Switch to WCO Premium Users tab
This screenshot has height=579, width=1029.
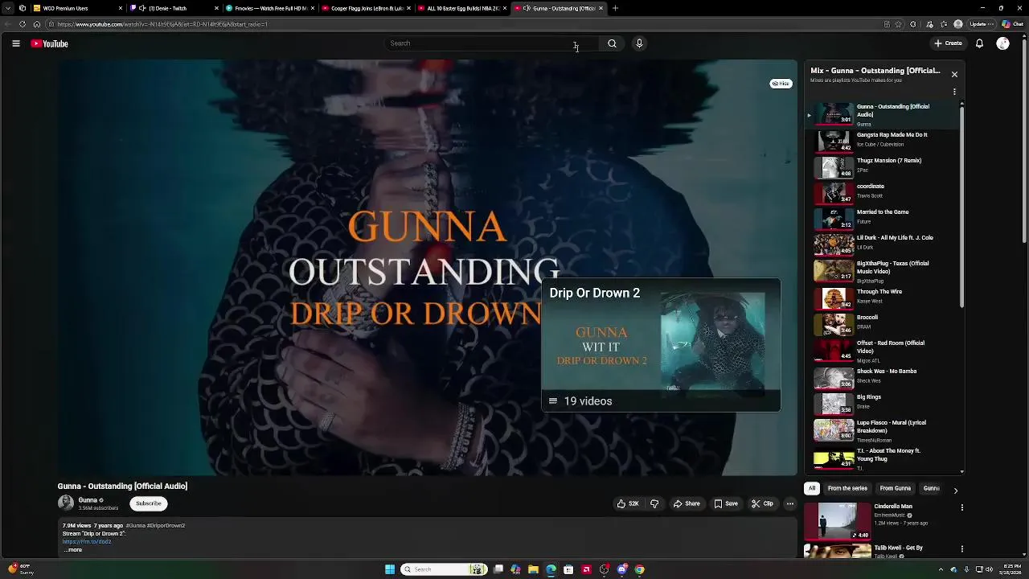[78, 8]
